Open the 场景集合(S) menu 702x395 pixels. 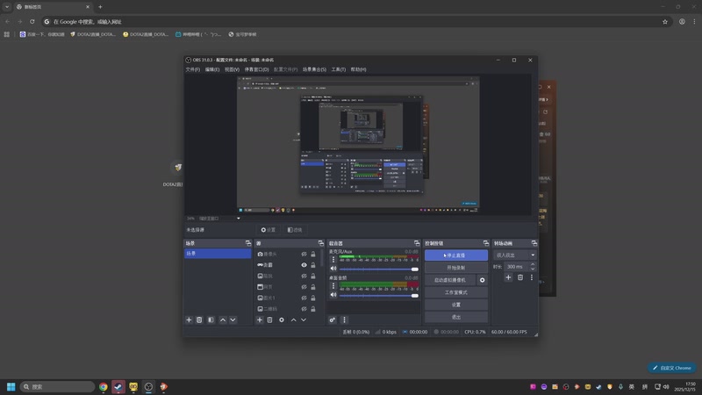pos(314,69)
